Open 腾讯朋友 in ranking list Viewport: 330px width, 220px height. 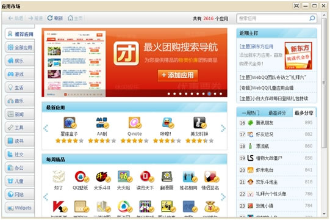click(276, 123)
